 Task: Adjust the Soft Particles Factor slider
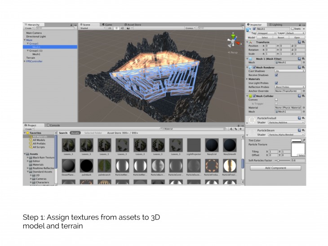tap(279, 160)
